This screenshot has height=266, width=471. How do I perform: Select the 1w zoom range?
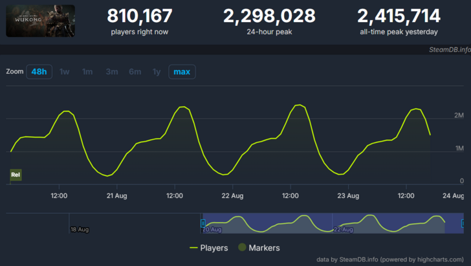tap(64, 72)
